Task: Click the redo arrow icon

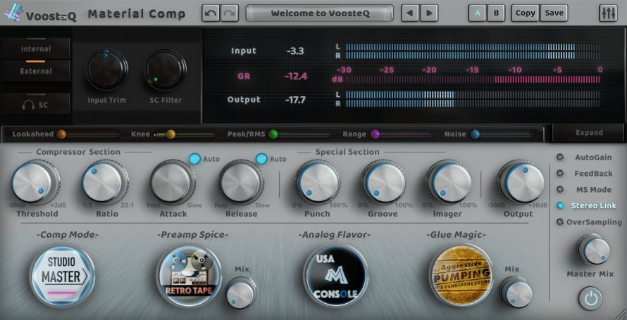Action: click(229, 13)
